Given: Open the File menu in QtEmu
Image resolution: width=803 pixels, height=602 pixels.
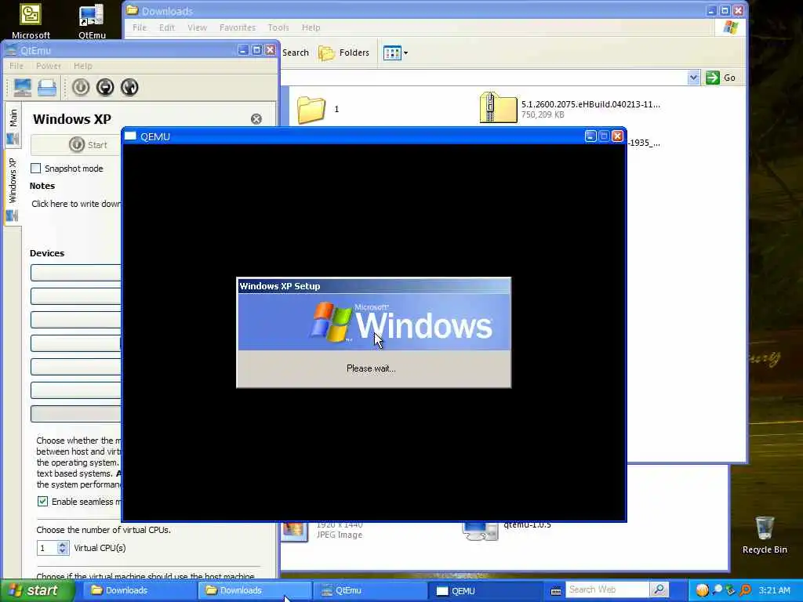Looking at the screenshot, I should pos(16,66).
